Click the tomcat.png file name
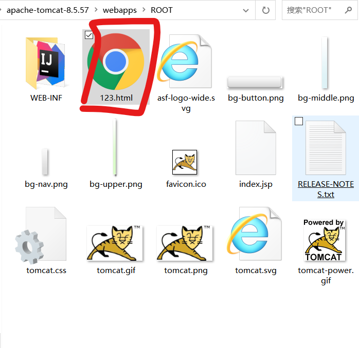359x348 pixels. pyautogui.click(x=186, y=270)
